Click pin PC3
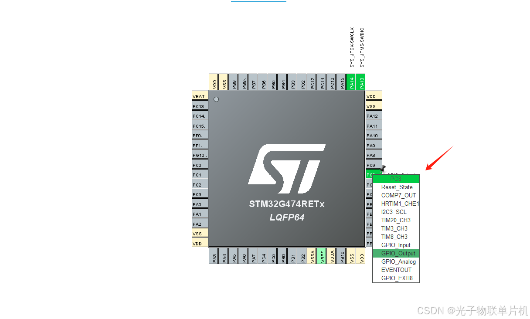The width and height of the screenshot is (530, 319). click(200, 194)
